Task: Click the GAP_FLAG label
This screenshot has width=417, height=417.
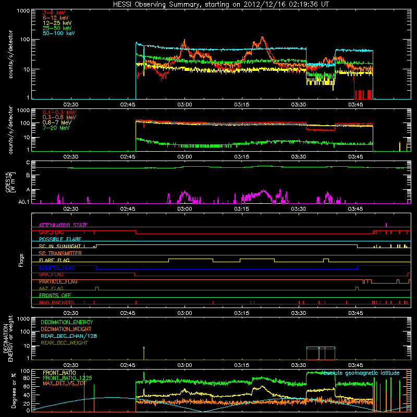Action: pyautogui.click(x=51, y=232)
